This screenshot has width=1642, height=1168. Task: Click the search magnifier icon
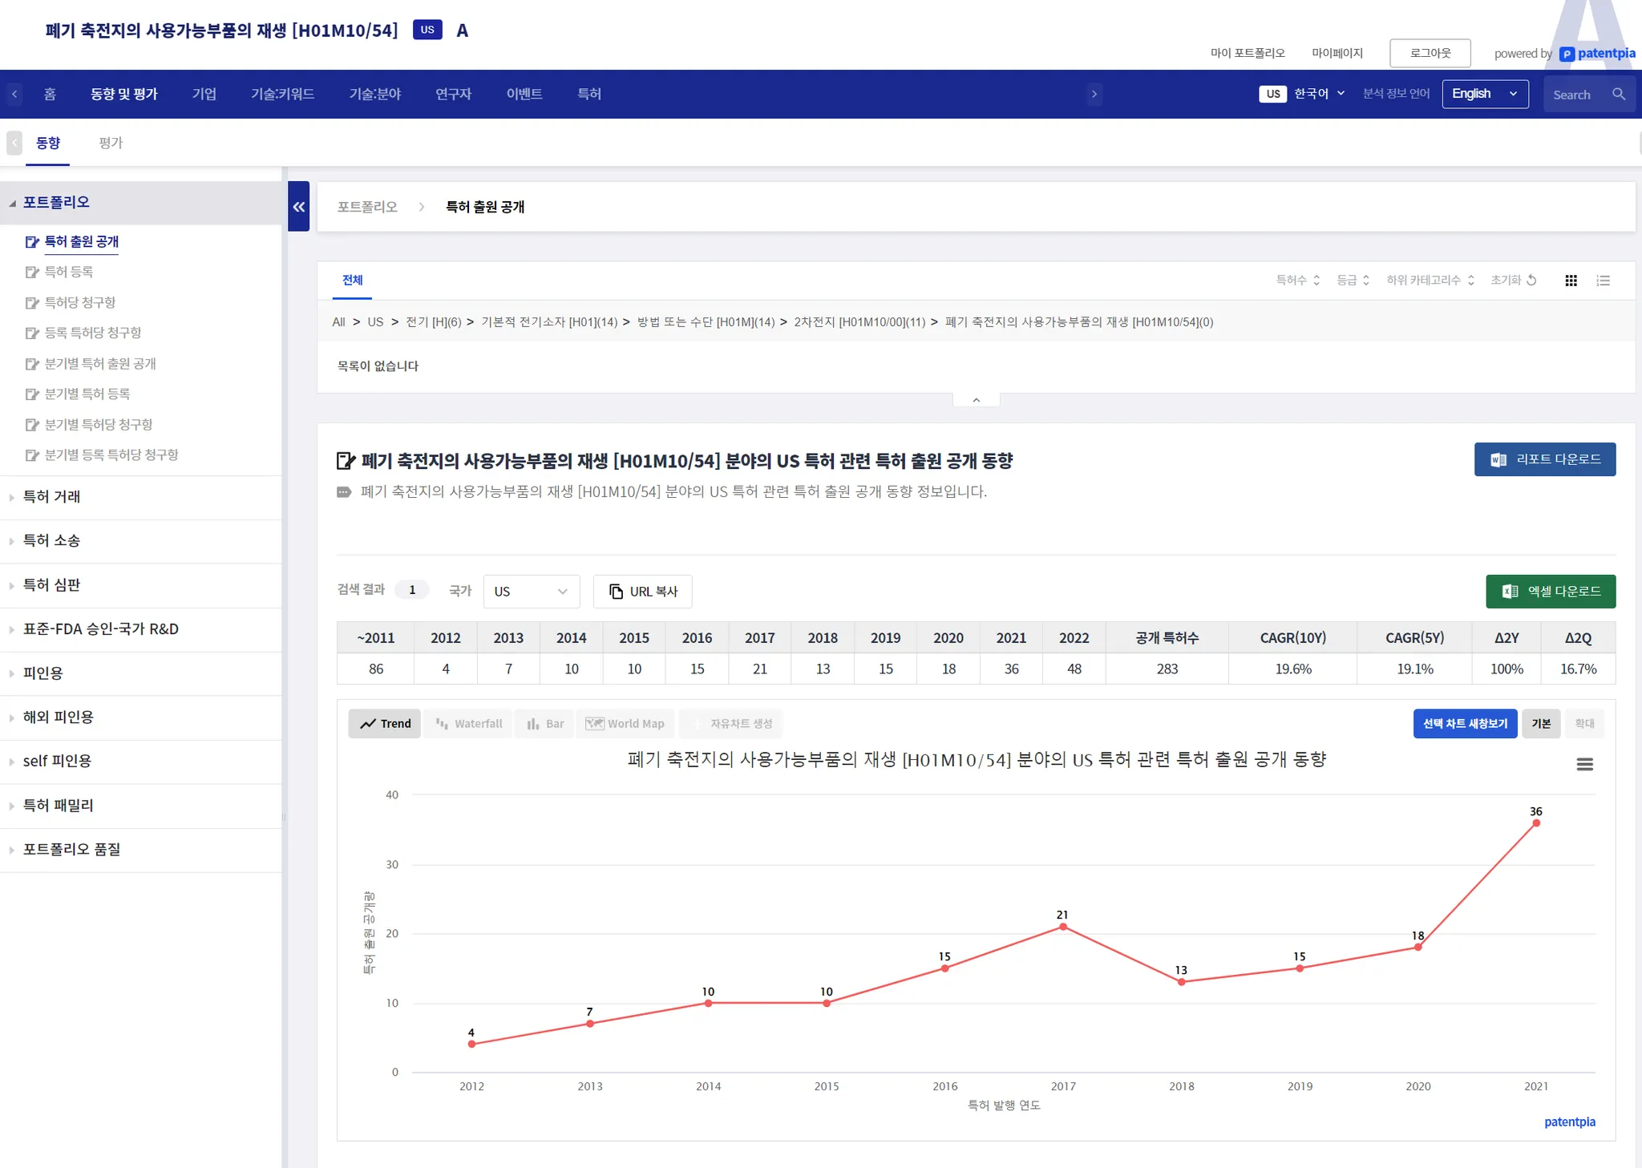pyautogui.click(x=1619, y=95)
